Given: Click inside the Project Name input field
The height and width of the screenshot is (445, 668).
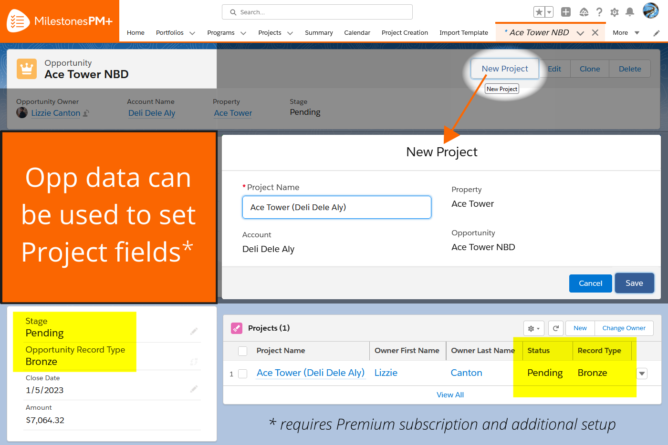Looking at the screenshot, I should point(336,207).
